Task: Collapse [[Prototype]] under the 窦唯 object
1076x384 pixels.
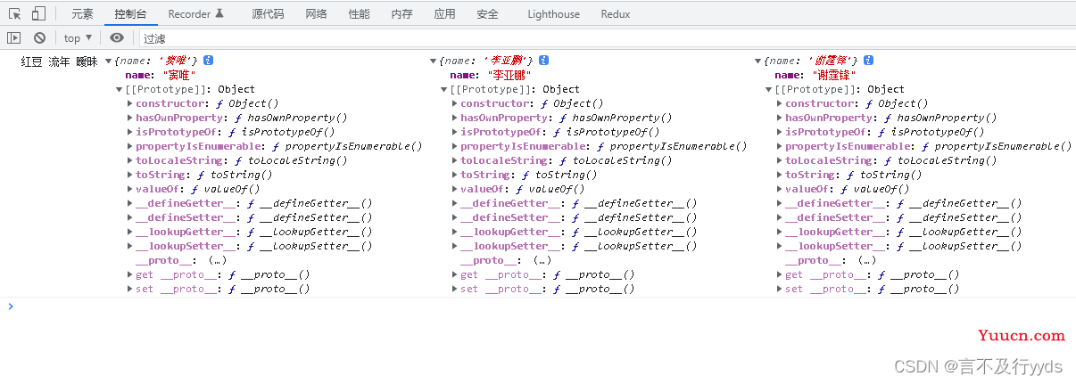Action: (120, 89)
